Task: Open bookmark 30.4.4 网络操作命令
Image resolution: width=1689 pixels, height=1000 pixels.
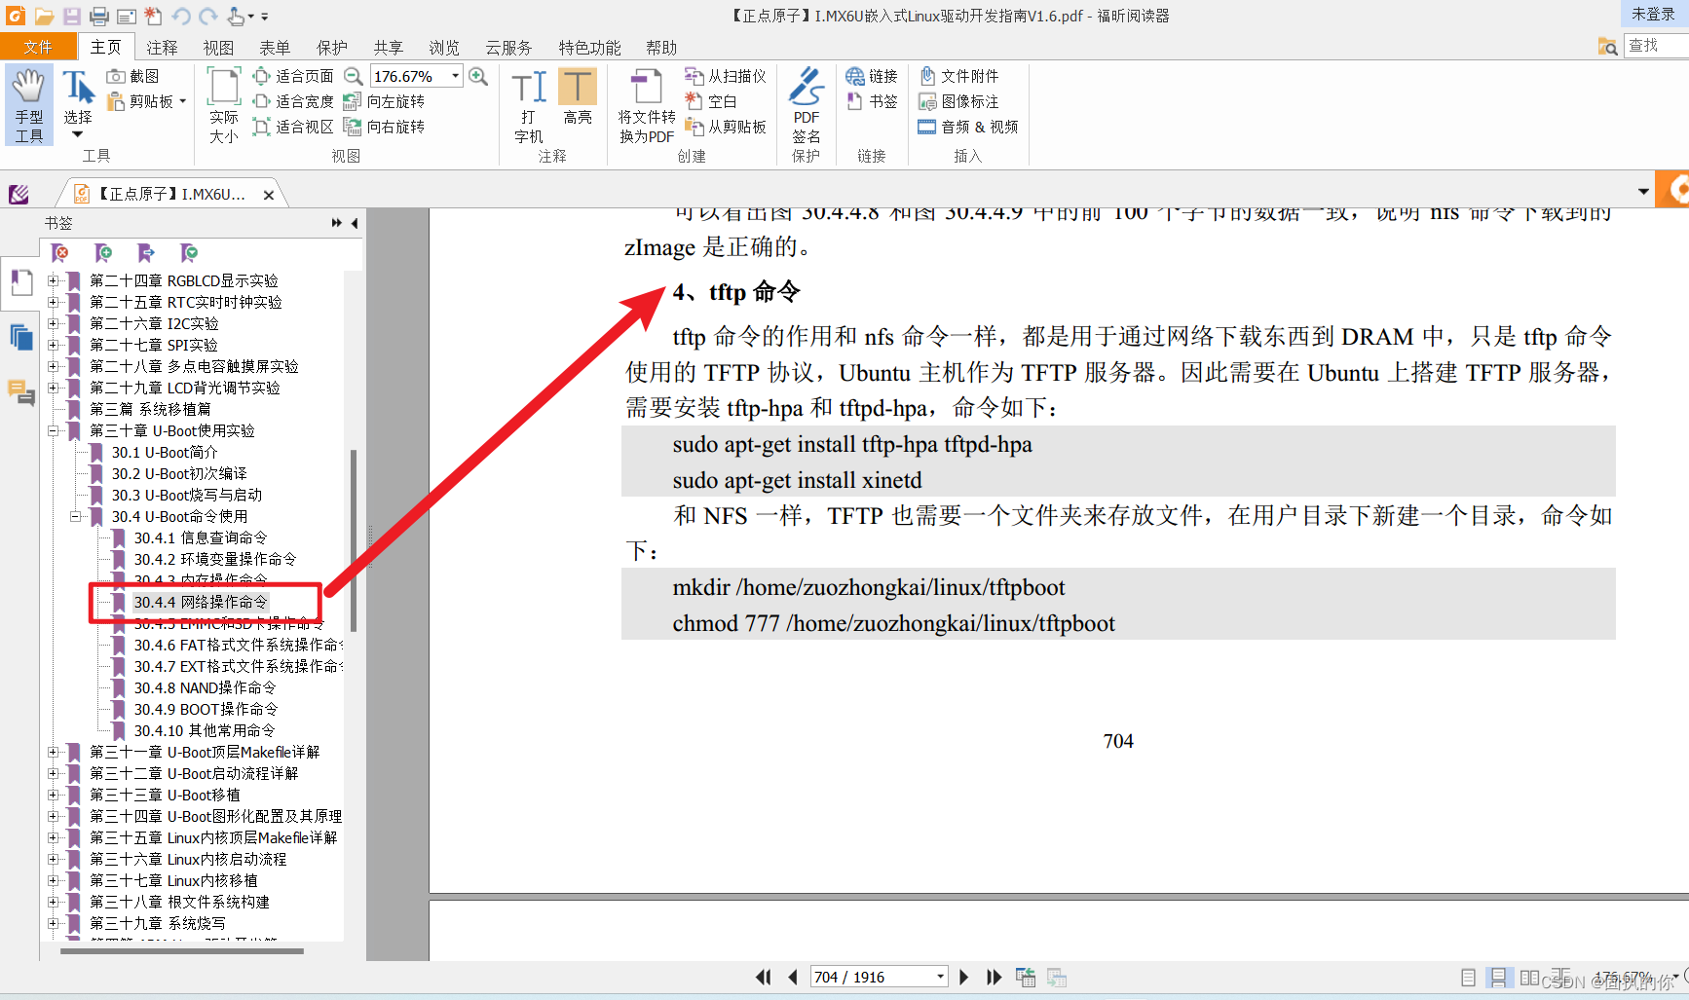Action: click(x=200, y=602)
